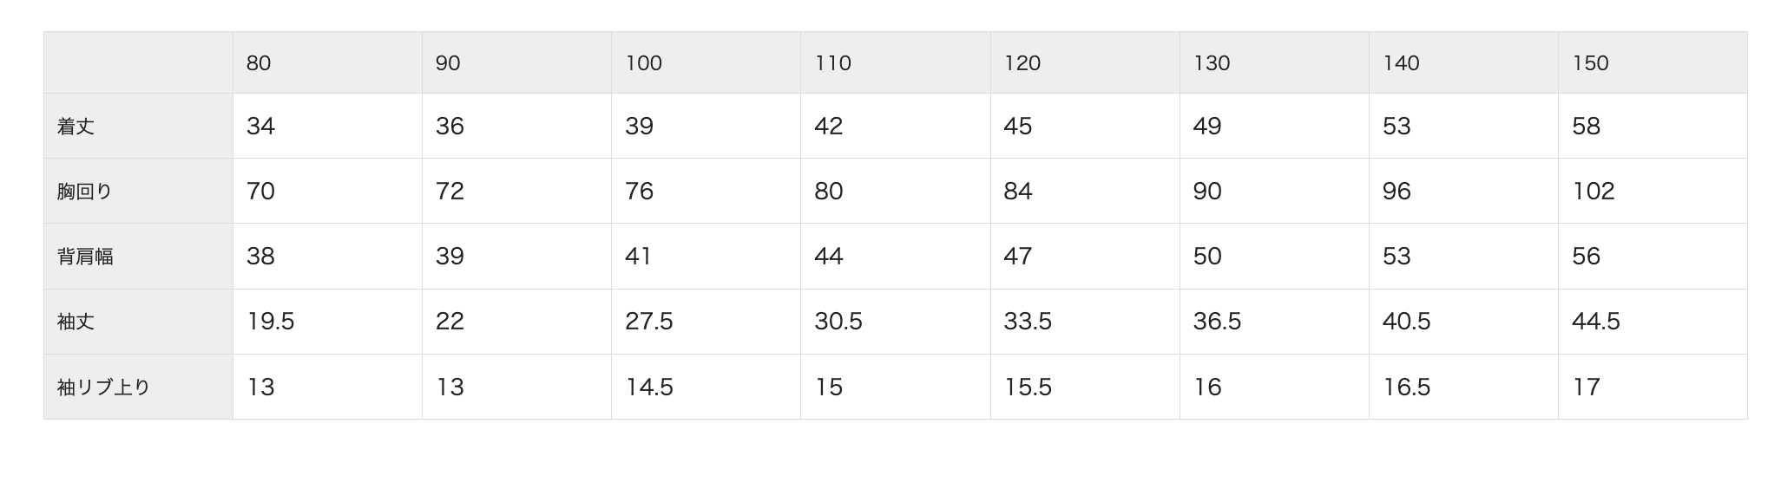Select the 背肩幅 row label
Viewport: 1781px width, 482px height.
pos(85,257)
